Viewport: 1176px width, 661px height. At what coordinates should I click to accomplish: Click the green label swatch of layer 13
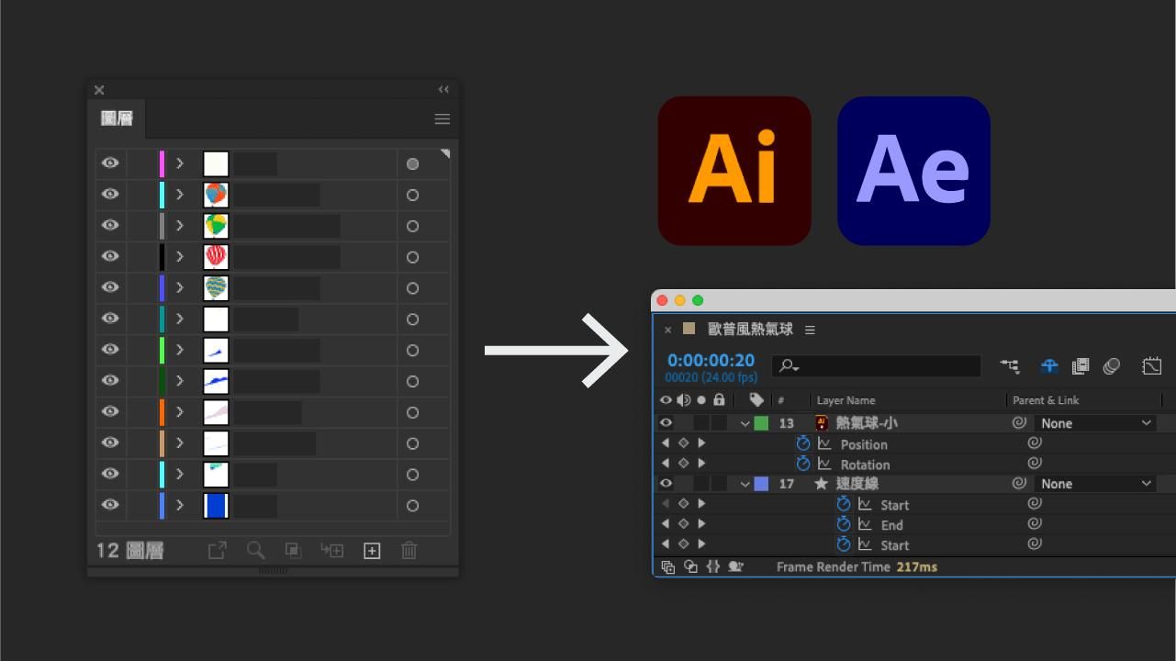[760, 422]
